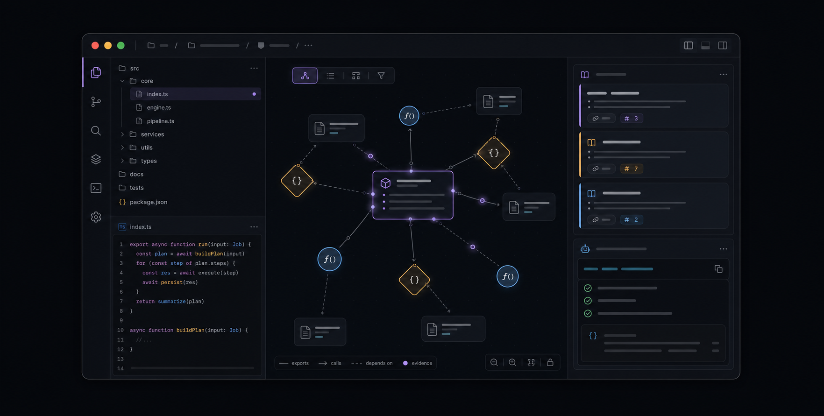Viewport: 824px width, 416px height.
Task: Select the function node at top of graph
Action: (x=409, y=116)
